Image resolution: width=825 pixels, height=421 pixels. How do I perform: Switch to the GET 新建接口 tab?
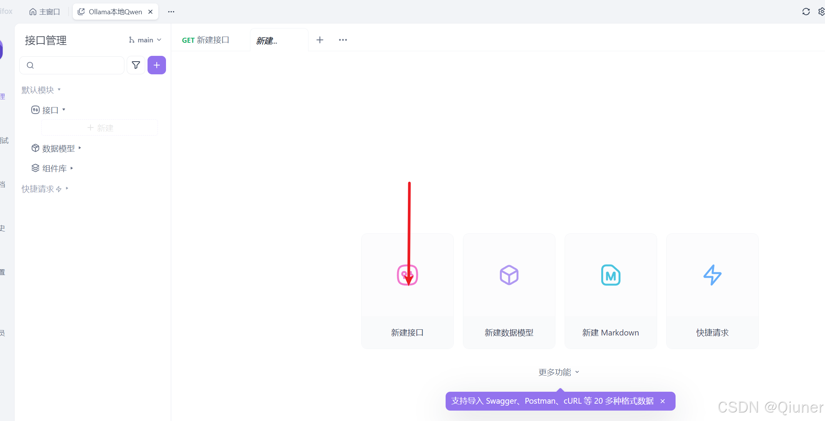(206, 40)
